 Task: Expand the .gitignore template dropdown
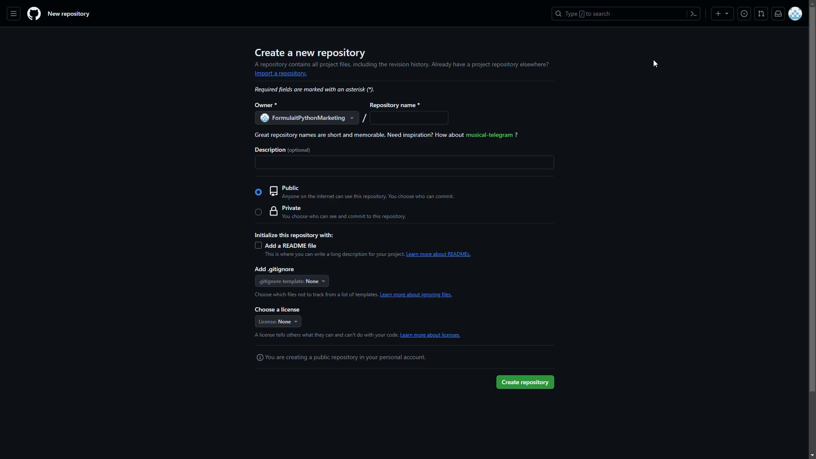[292, 281]
